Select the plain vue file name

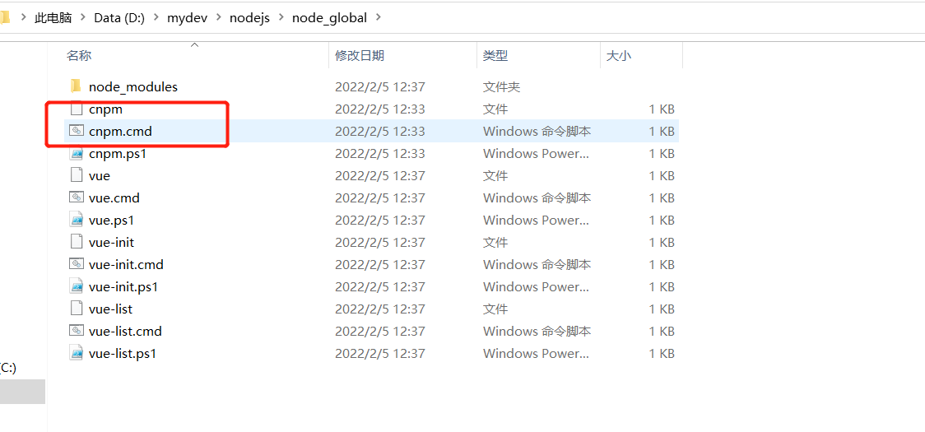click(99, 175)
